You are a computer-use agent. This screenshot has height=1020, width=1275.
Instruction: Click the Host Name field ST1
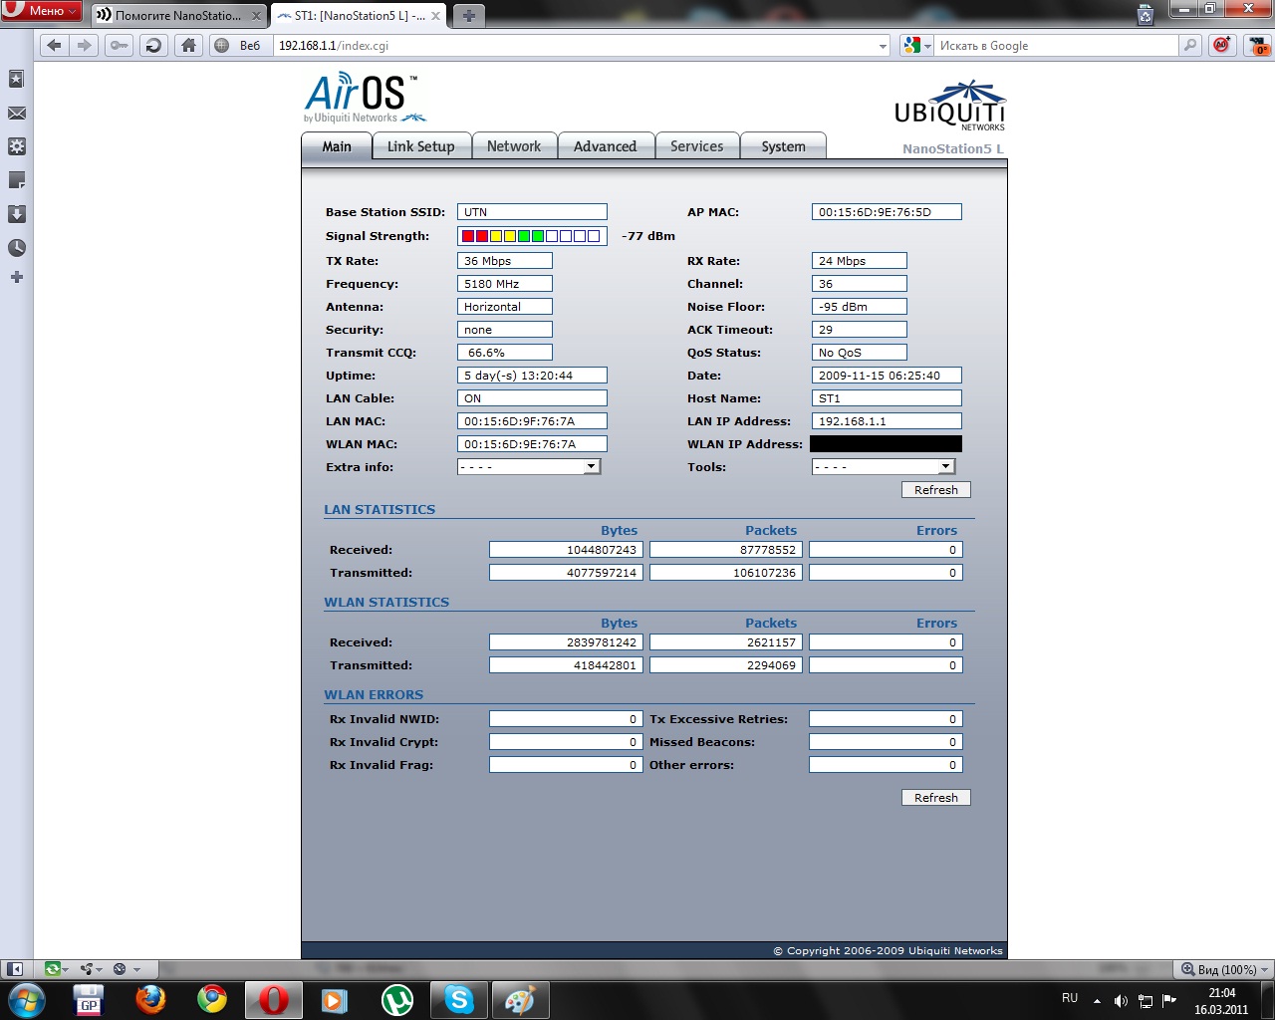[x=887, y=398]
